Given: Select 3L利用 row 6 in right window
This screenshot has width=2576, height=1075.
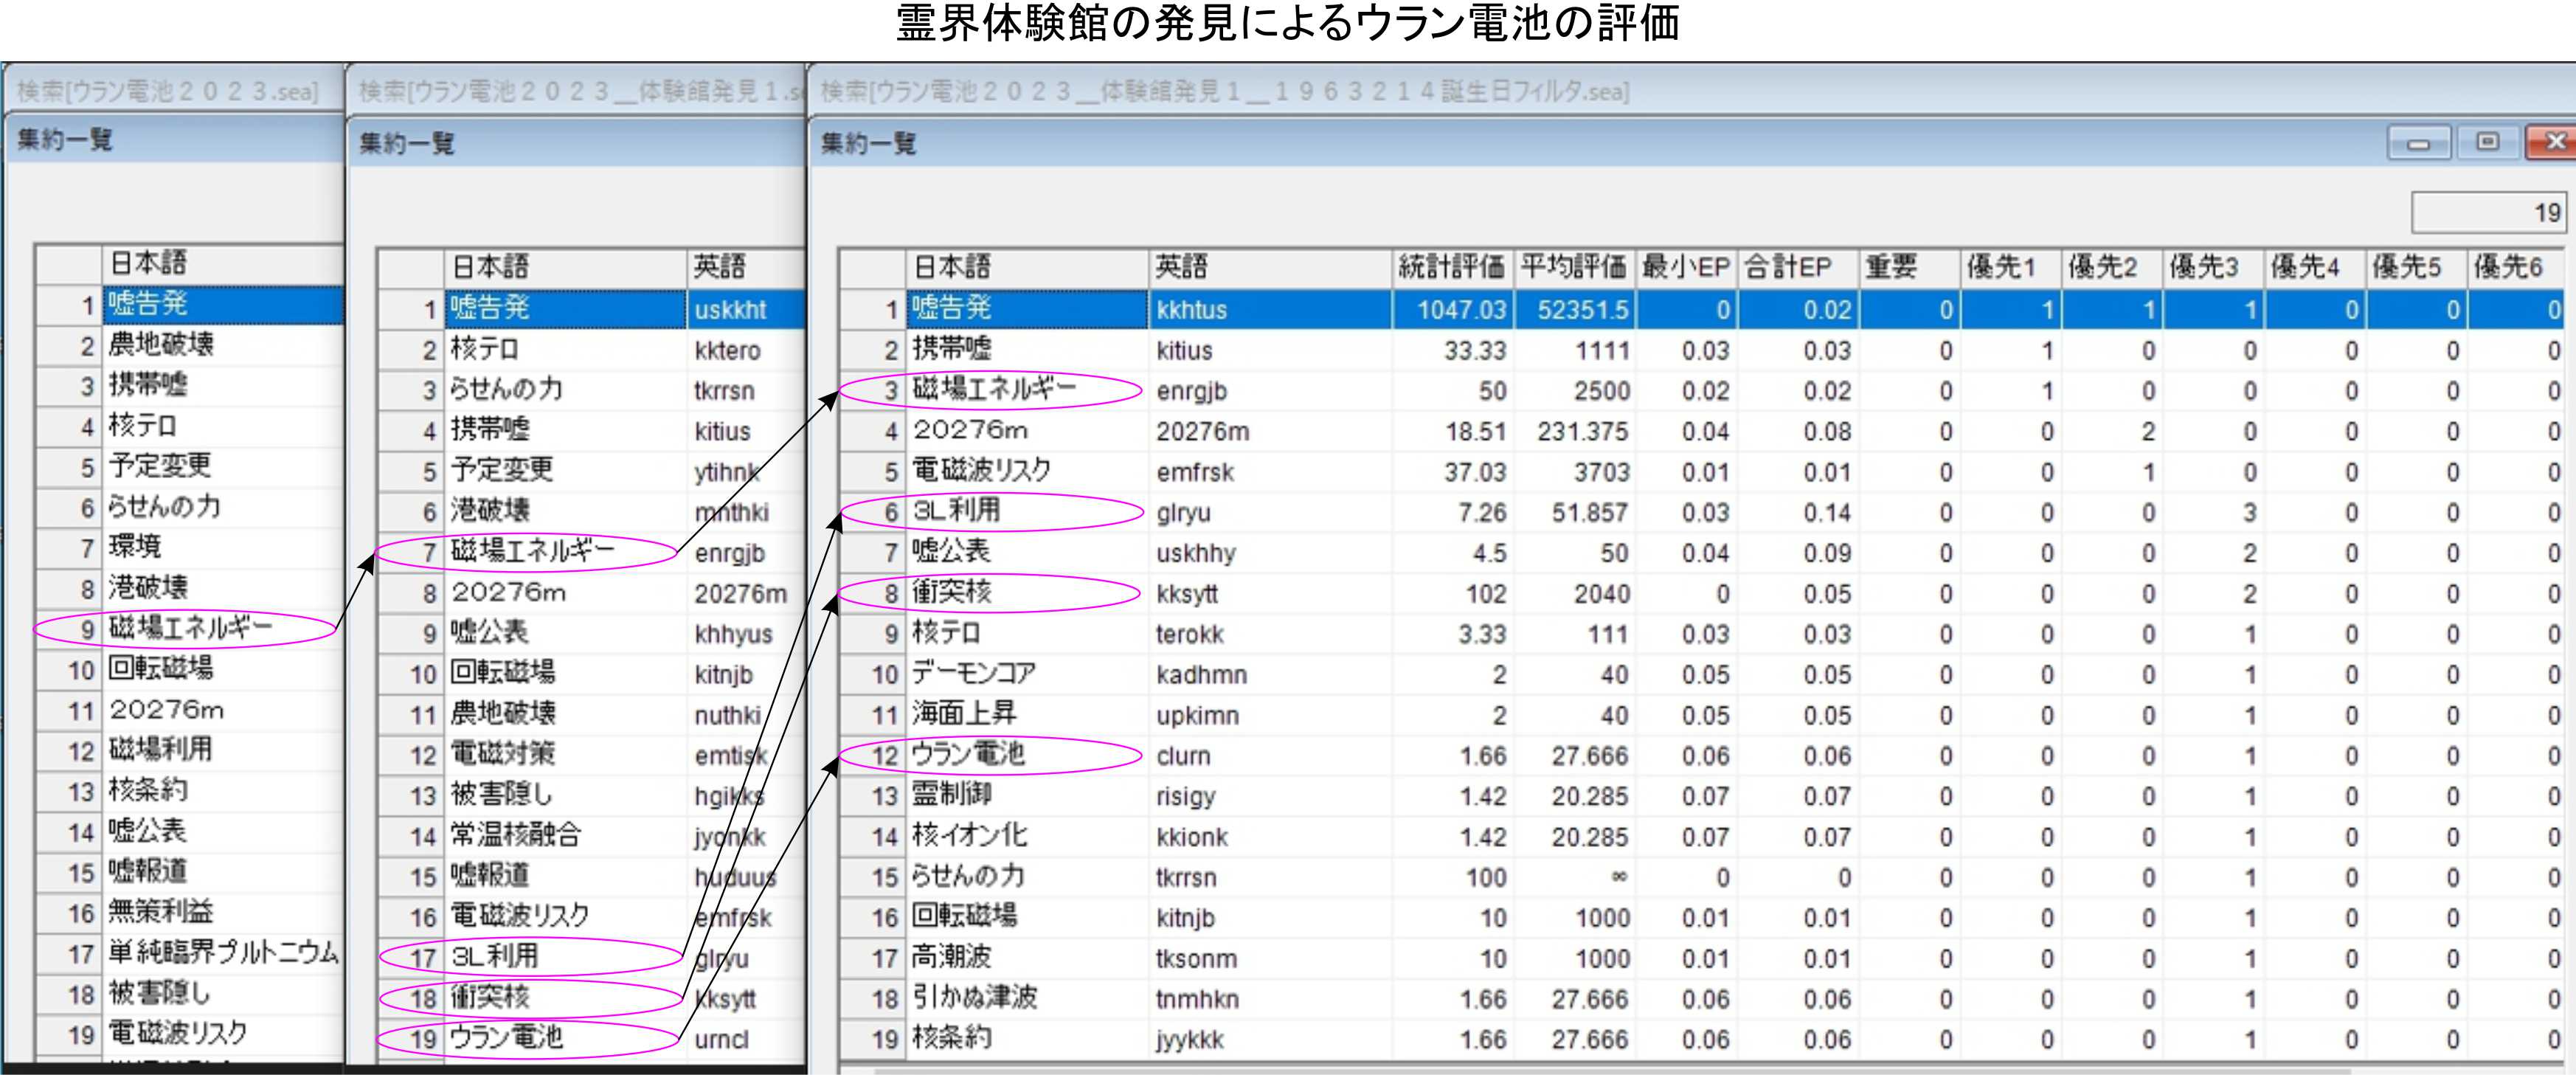Looking at the screenshot, I should tap(1702, 512).
